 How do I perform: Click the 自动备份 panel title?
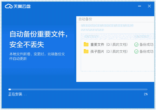point(85,19)
